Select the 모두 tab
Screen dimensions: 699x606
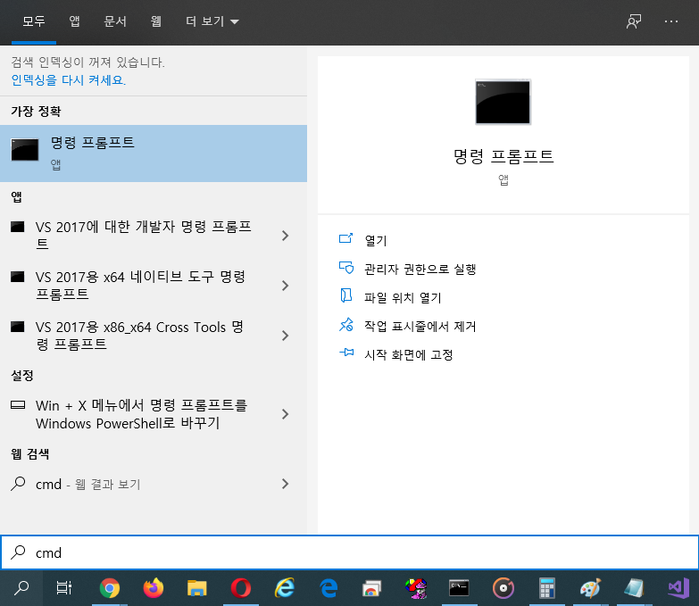point(34,21)
